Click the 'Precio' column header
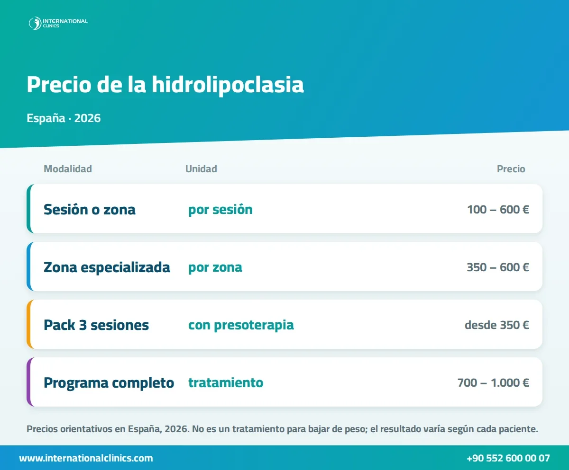The width and height of the screenshot is (569, 470). (511, 169)
